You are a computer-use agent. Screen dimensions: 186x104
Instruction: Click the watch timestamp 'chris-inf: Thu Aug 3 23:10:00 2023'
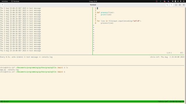coord(167,57)
